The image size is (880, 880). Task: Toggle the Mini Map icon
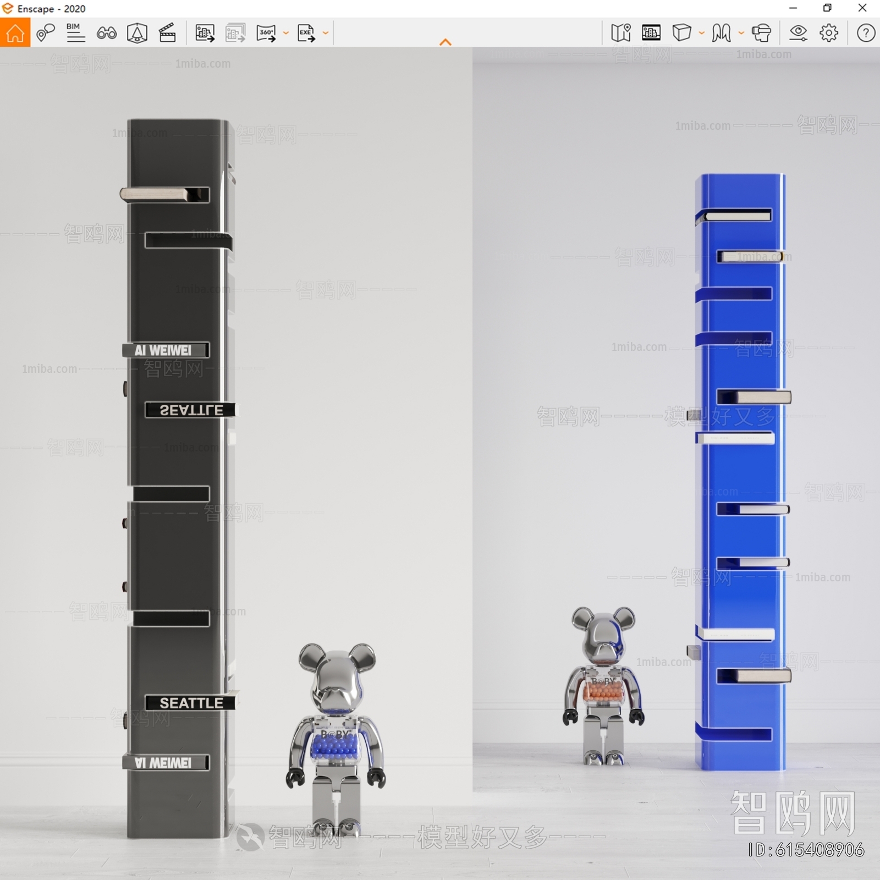point(621,33)
